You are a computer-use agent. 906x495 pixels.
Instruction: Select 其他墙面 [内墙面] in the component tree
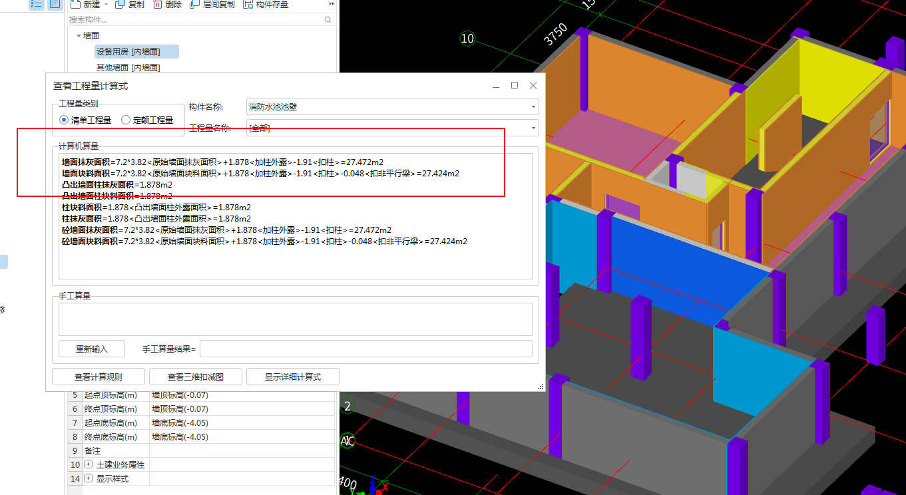click(x=128, y=67)
